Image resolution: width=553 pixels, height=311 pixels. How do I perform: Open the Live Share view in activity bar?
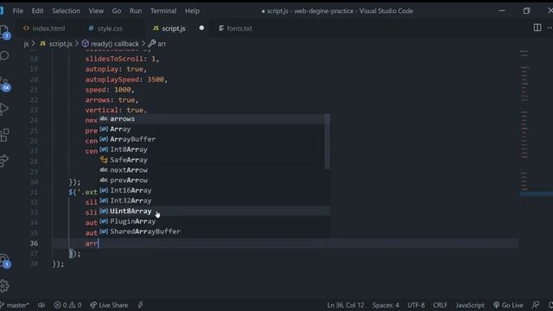tap(4, 160)
